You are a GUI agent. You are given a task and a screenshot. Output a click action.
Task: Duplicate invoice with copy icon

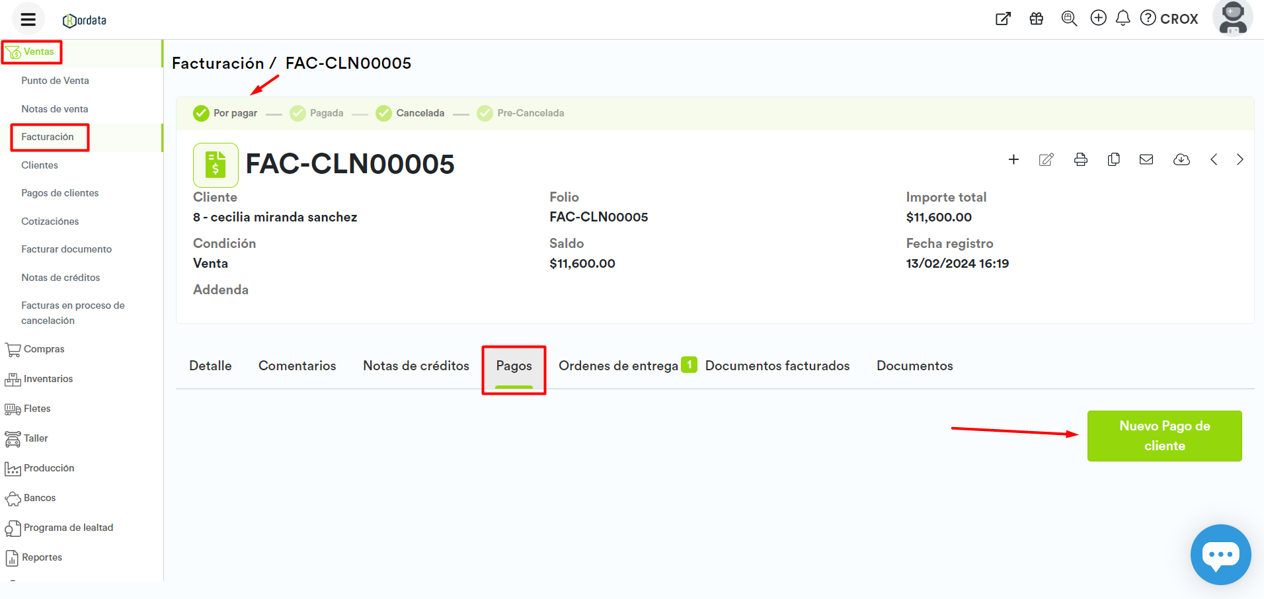[x=1113, y=159]
